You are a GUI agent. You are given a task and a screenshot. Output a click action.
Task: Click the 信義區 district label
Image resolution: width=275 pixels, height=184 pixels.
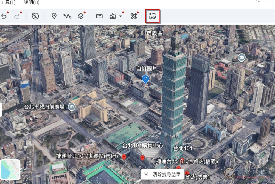point(154,33)
